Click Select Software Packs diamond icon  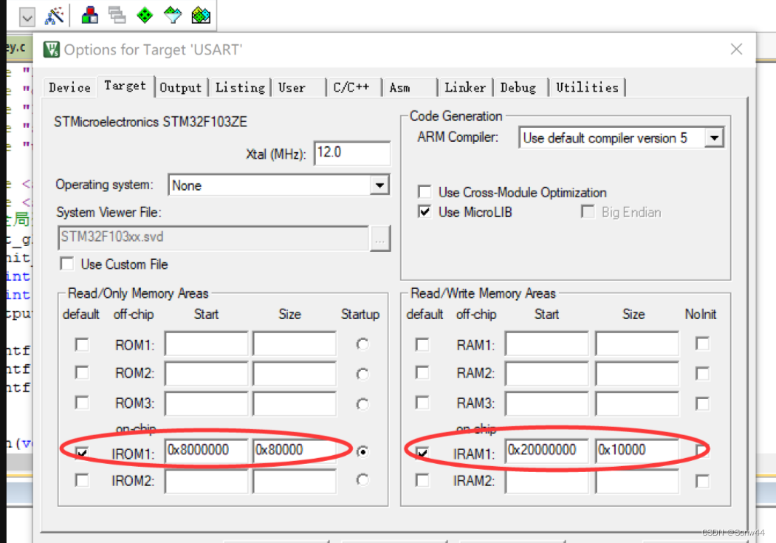coord(173,16)
